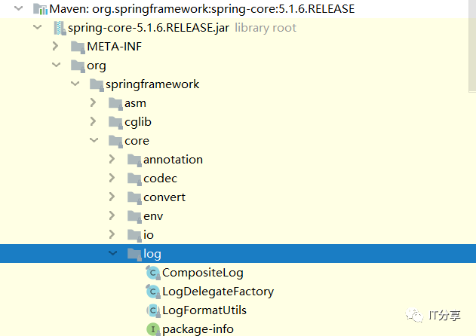
Task: Expand the cglib package
Action: click(94, 121)
